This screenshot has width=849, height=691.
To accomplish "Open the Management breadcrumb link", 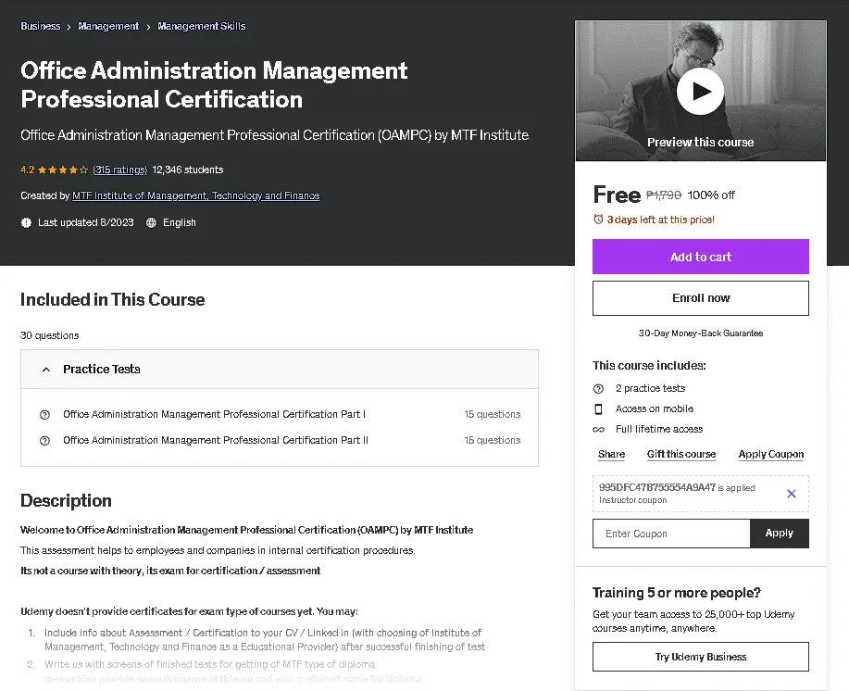I will pos(108,26).
